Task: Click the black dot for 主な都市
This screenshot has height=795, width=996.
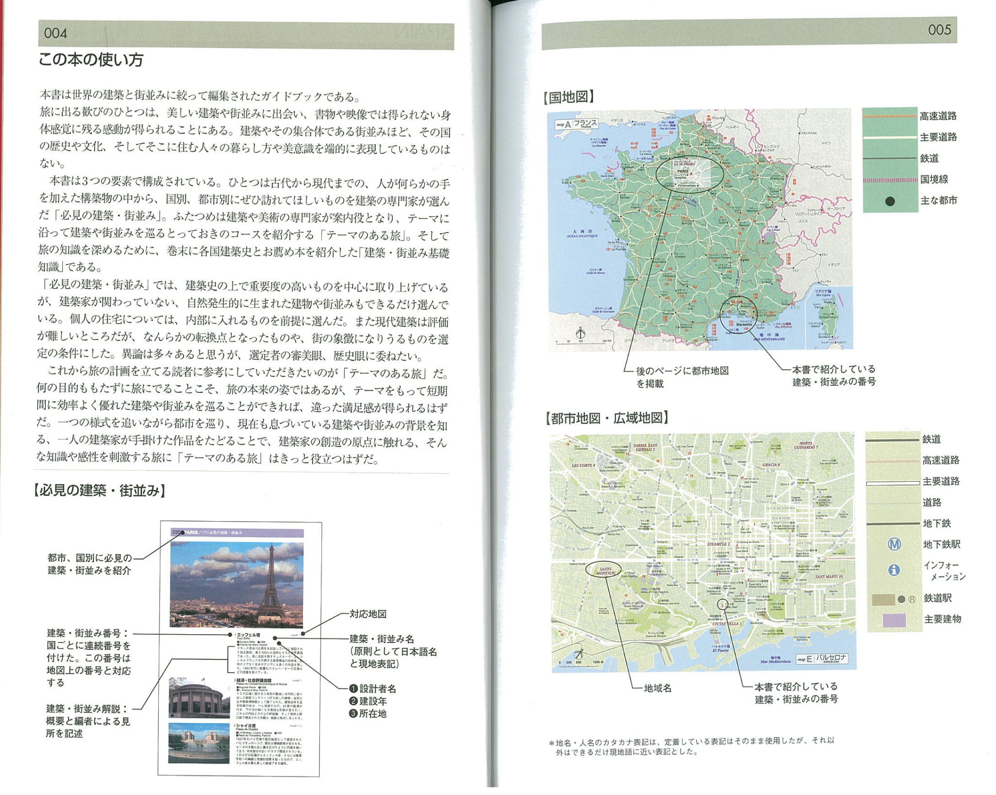Action: pos(889,201)
